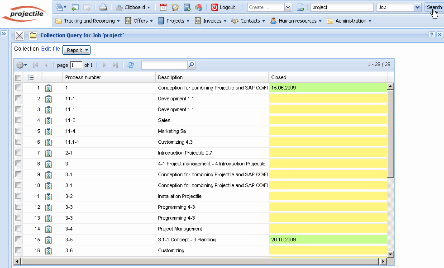Click the Search button
This screenshot has width=444, height=268.
click(434, 7)
